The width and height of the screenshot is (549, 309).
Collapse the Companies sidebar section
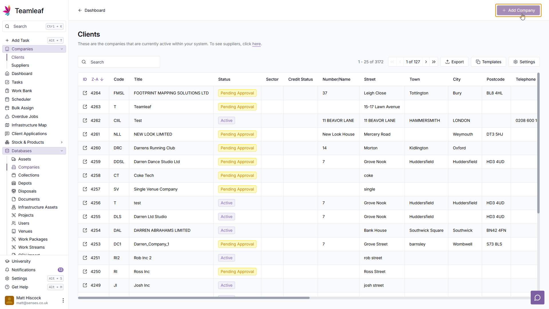pyautogui.click(x=62, y=49)
